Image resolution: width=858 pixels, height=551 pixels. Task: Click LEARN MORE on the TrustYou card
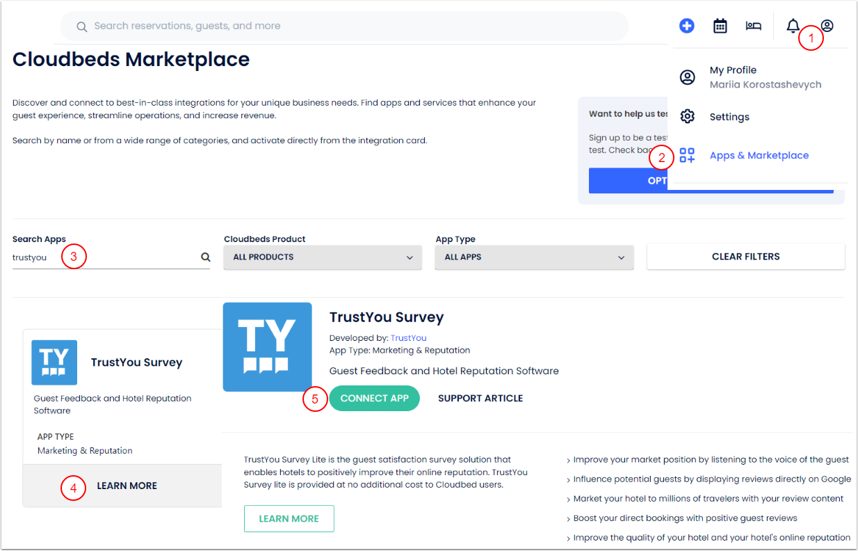[127, 486]
